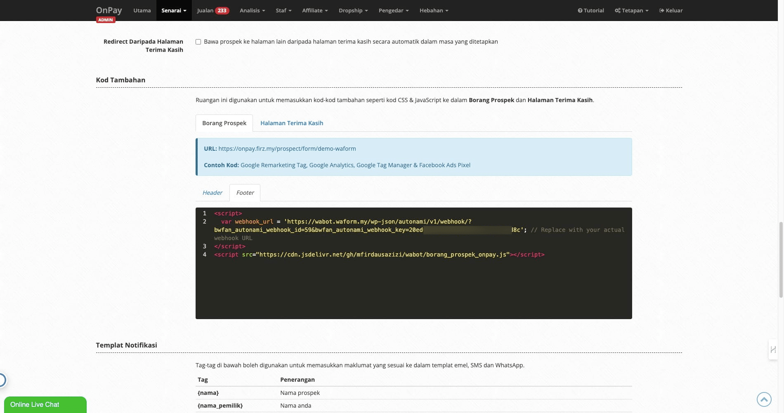Expand the Hebahan dropdown menu
The image size is (784, 413).
click(434, 10)
